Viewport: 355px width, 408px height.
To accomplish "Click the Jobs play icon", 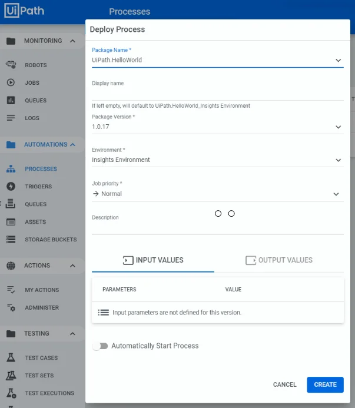I will [x=11, y=82].
